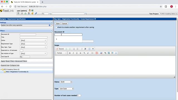Click the Document ID field in create form
Image resolution: width=178 pixels, height=100 pixels.
point(68,34)
